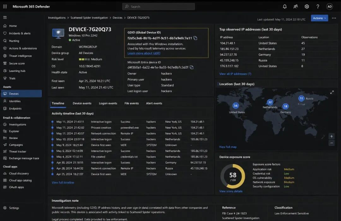Collapse the sidebar with hamburger icon
The image size is (341, 221).
[x=5, y=17]
